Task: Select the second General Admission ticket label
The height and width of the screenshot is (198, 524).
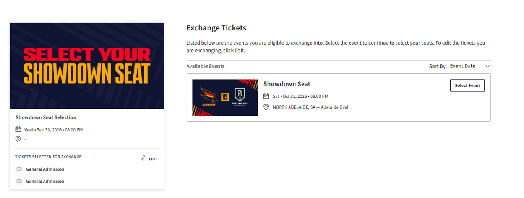Action: [x=45, y=181]
